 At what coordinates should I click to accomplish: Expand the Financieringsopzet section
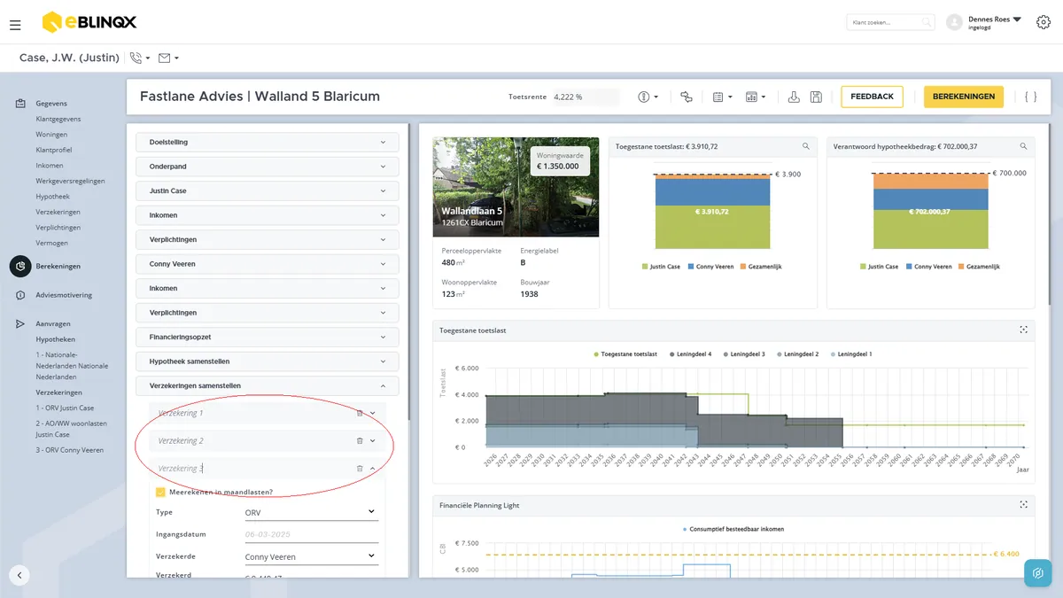click(268, 337)
